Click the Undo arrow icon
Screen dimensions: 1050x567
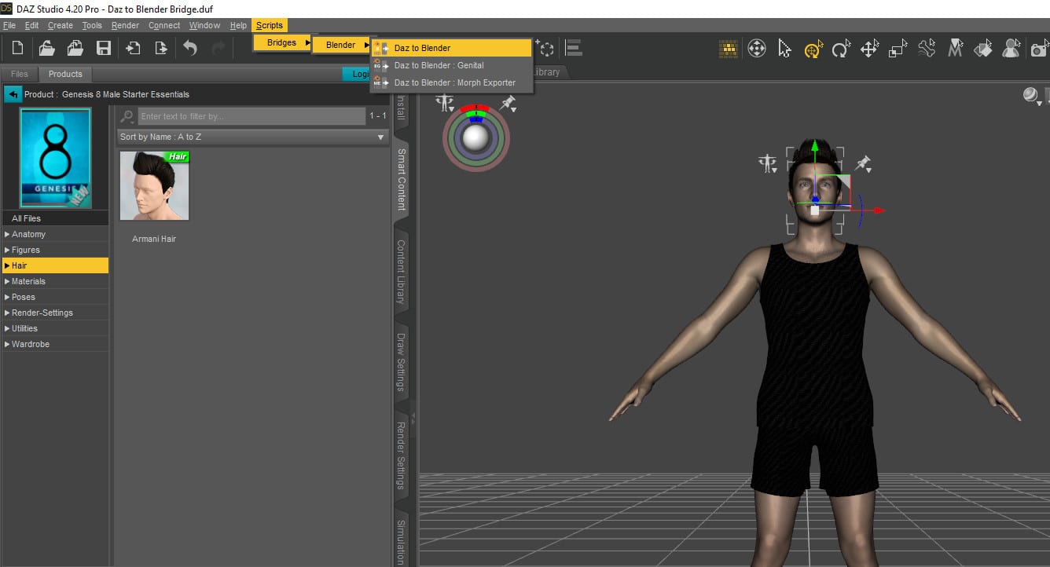(x=189, y=49)
